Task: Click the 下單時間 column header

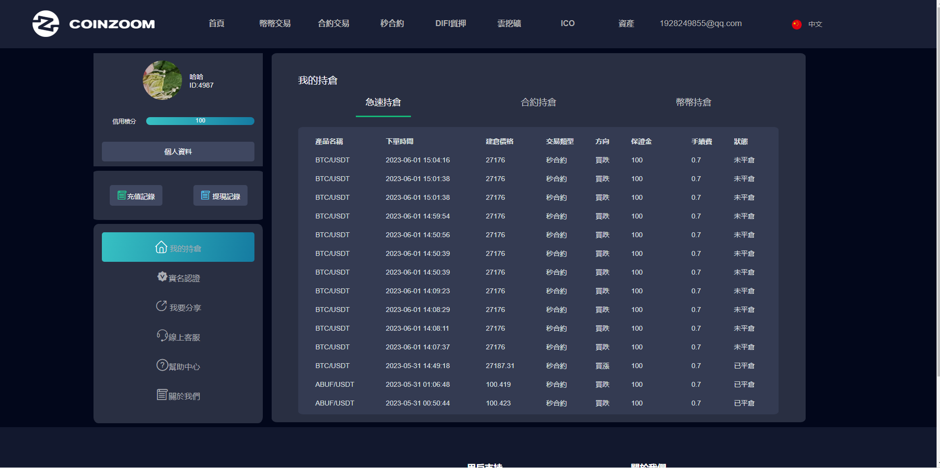Action: click(400, 142)
